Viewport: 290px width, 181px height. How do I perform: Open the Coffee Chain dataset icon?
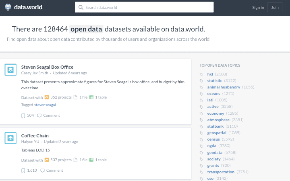click(10, 138)
